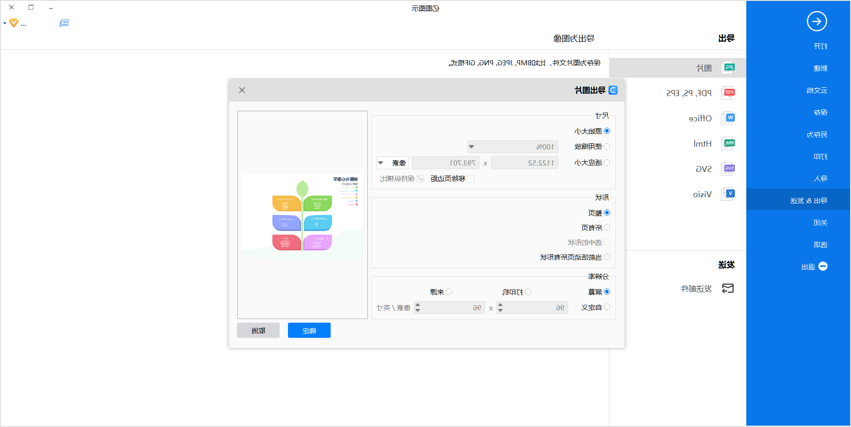Click stepper arrows of first 96 field
This screenshot has height=427, width=851.
pyautogui.click(x=501, y=307)
